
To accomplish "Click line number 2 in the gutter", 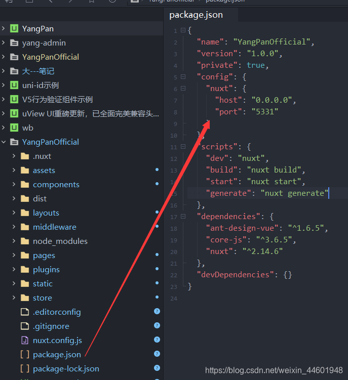I will pyautogui.click(x=175, y=43).
